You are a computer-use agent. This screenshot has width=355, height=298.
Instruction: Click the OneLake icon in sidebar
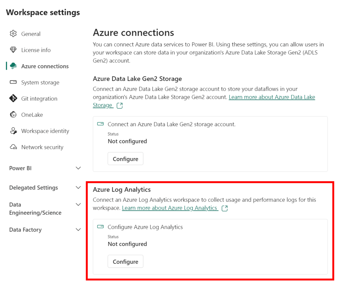point(13,115)
